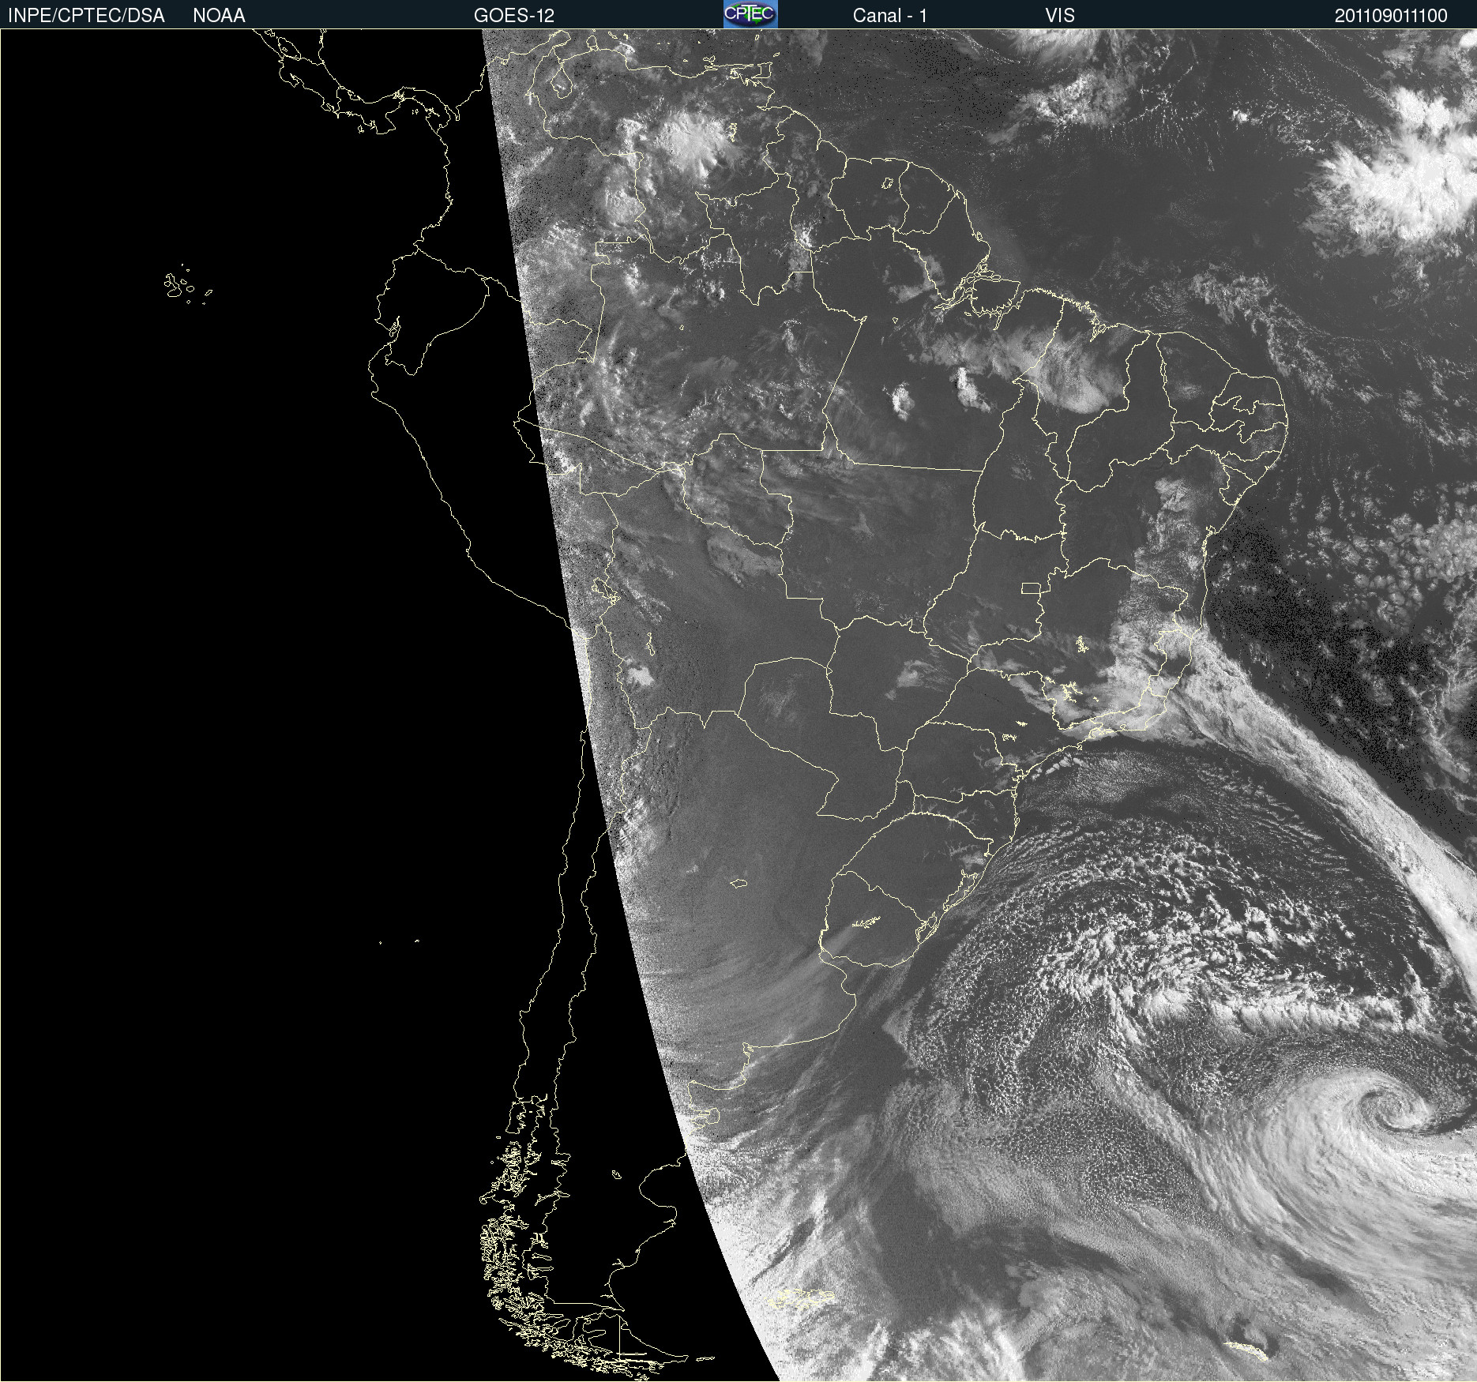
Task: Click the Galapagos Islands outline
Action: (187, 285)
